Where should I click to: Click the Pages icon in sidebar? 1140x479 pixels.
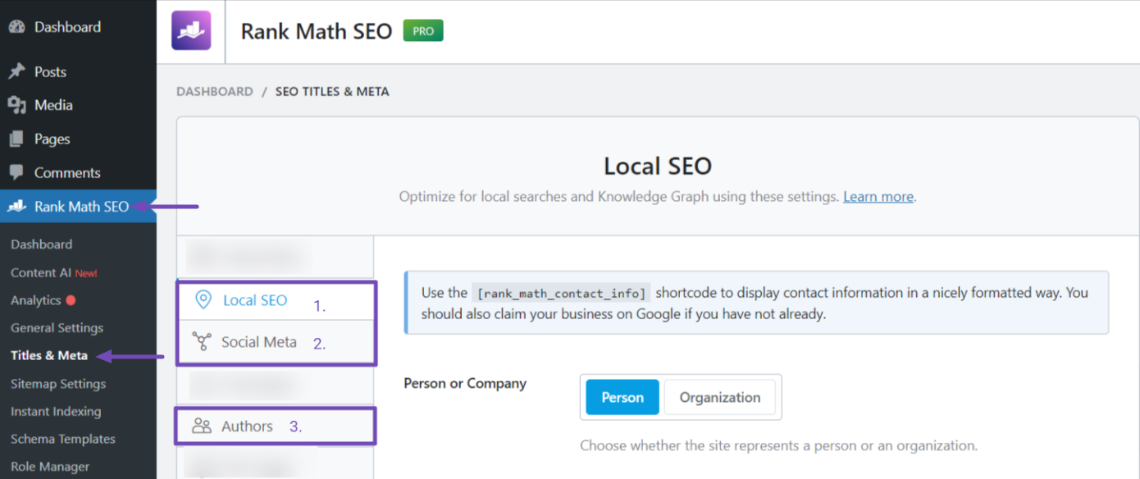16,139
